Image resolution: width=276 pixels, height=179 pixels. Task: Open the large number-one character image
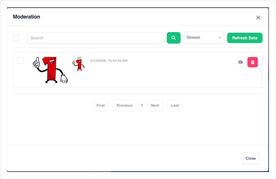point(50,70)
